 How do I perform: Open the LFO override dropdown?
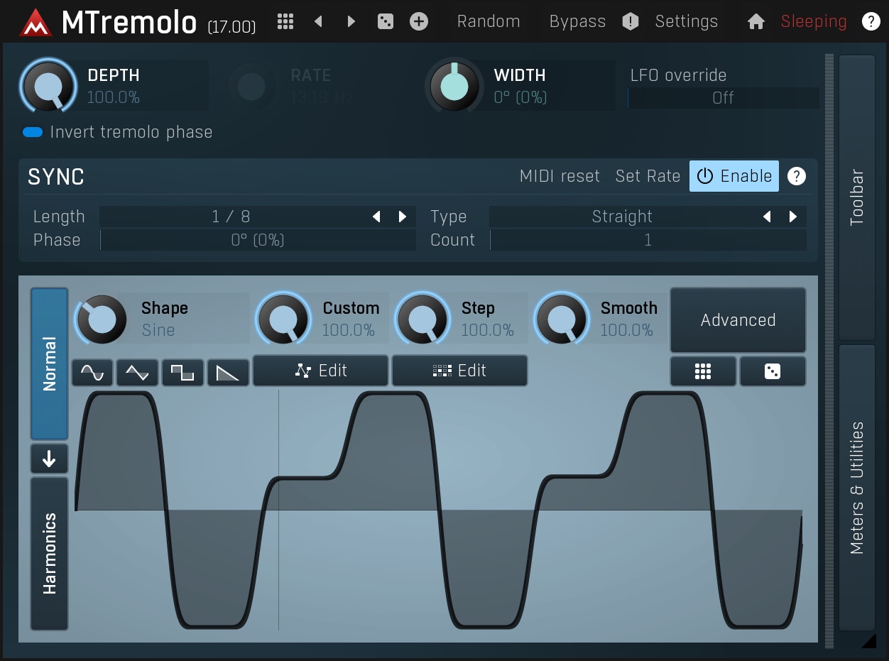[723, 98]
